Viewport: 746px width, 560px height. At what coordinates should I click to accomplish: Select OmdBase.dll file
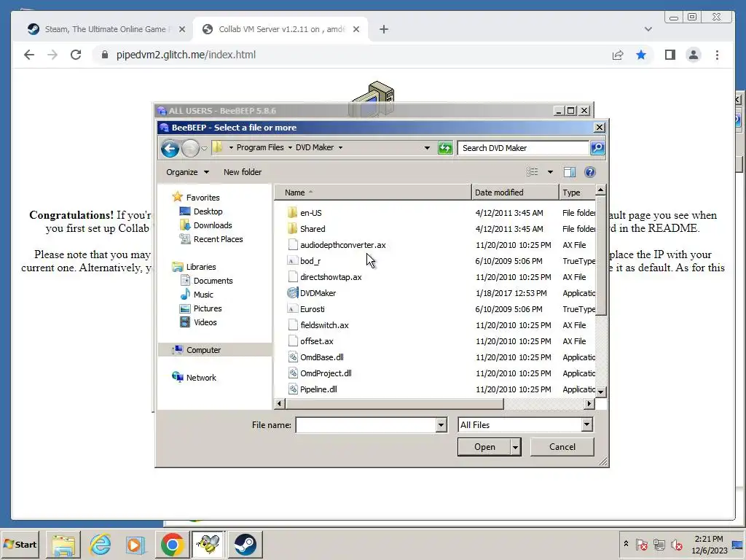pyautogui.click(x=321, y=357)
